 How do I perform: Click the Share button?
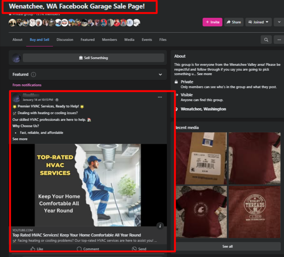click(234, 22)
